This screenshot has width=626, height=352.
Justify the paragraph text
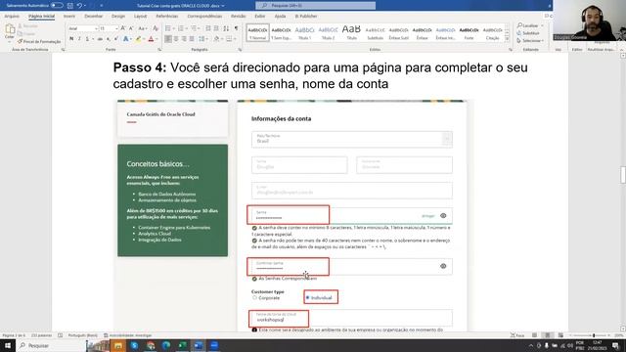(x=192, y=39)
